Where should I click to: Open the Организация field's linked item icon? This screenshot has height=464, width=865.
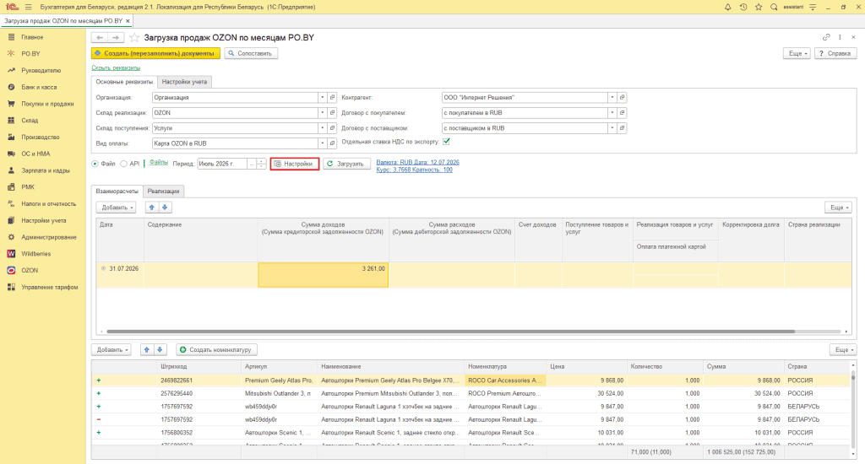click(x=332, y=98)
